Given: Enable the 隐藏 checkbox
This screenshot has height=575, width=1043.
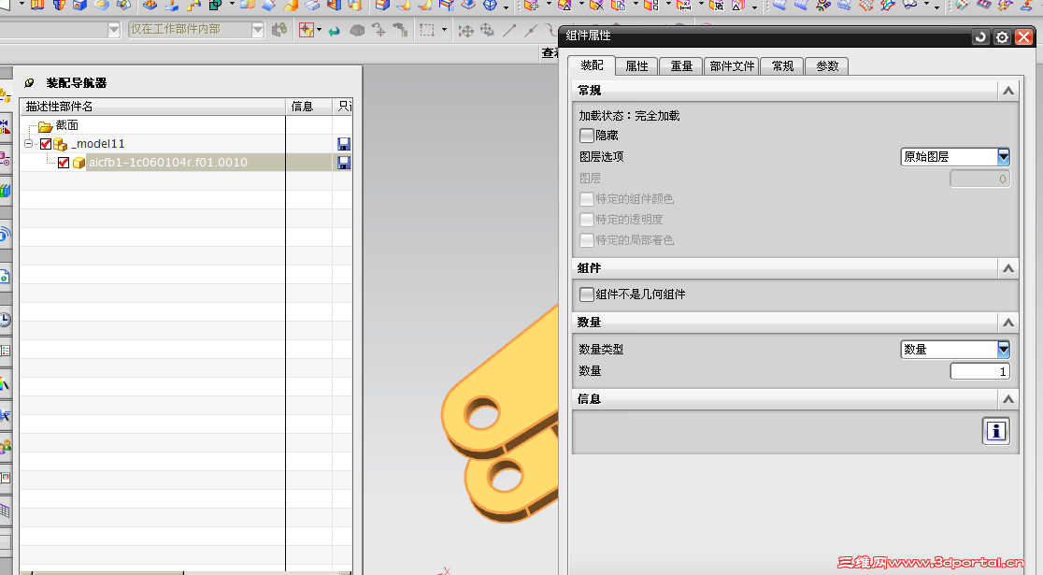Looking at the screenshot, I should coord(586,136).
